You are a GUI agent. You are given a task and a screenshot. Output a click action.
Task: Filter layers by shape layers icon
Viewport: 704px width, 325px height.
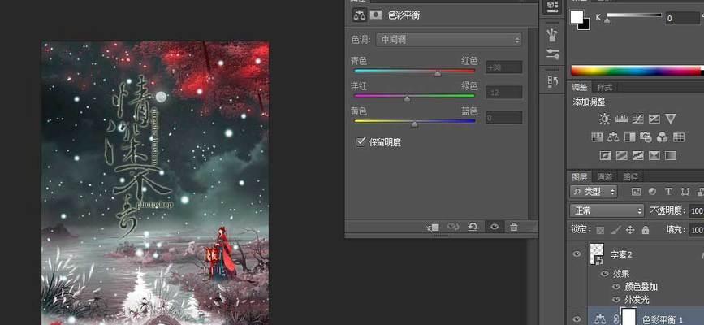click(685, 192)
